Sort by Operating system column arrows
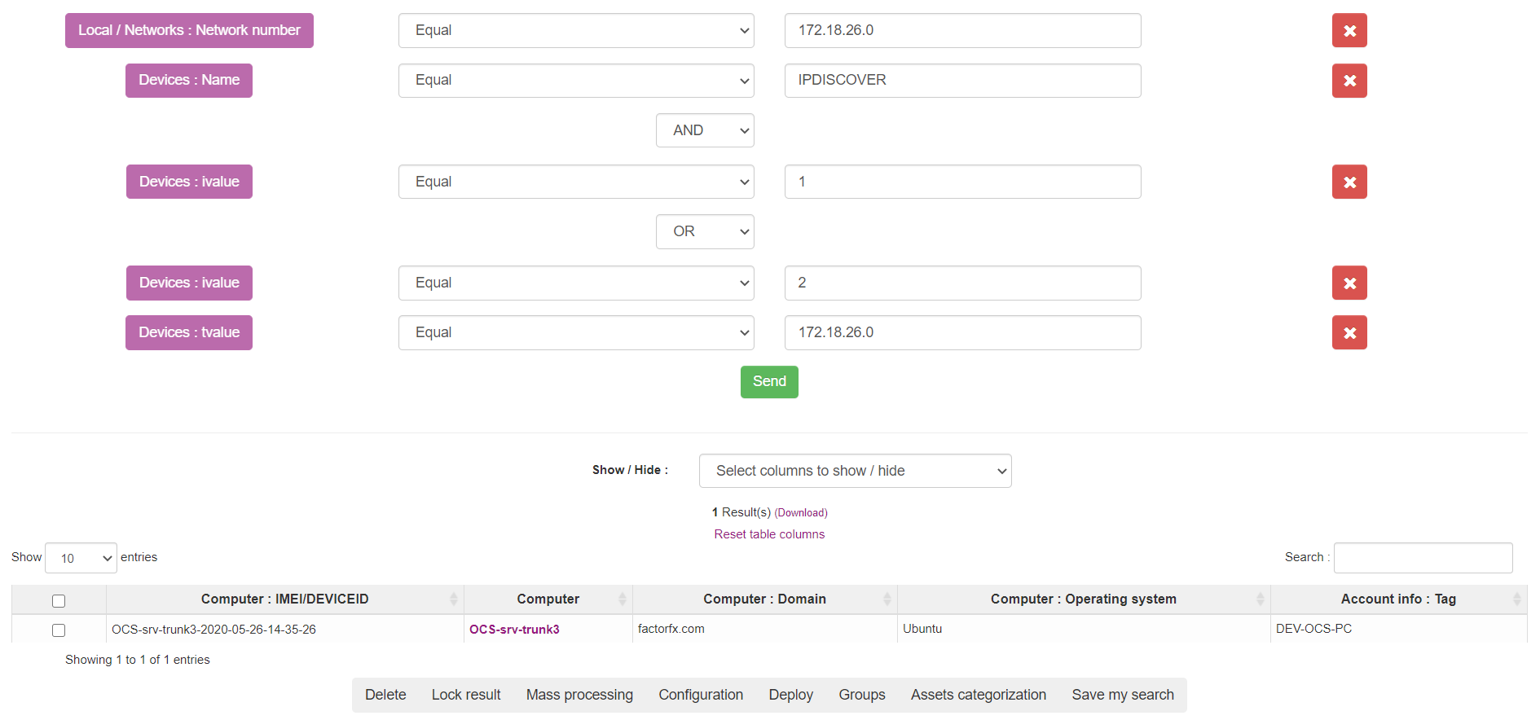This screenshot has height=720, width=1540. coord(1260,599)
